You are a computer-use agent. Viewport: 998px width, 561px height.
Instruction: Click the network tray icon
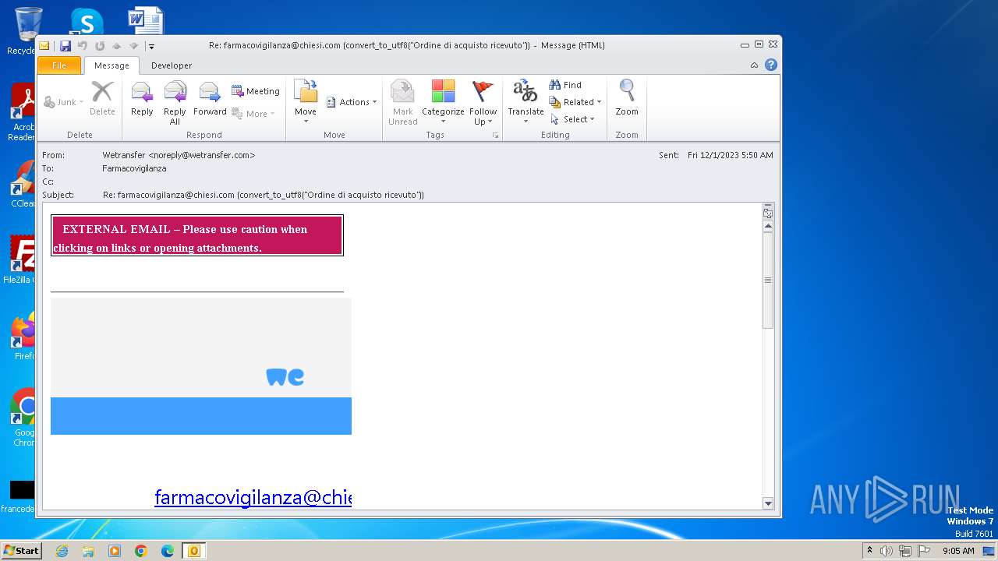[x=904, y=551]
